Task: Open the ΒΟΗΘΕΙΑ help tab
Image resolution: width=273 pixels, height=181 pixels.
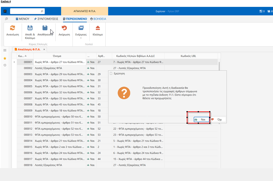Action: click(x=98, y=19)
